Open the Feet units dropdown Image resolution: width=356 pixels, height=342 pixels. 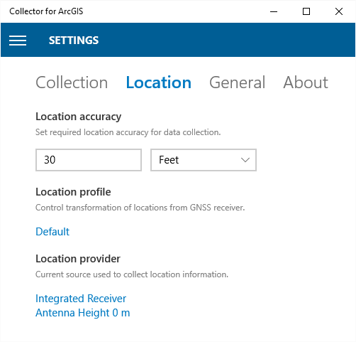(204, 160)
